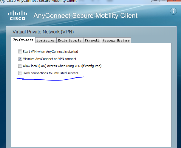The image size is (181, 148).
Task: Enable Start VPN when AnyConnect is started checkbox
Action: click(x=20, y=52)
